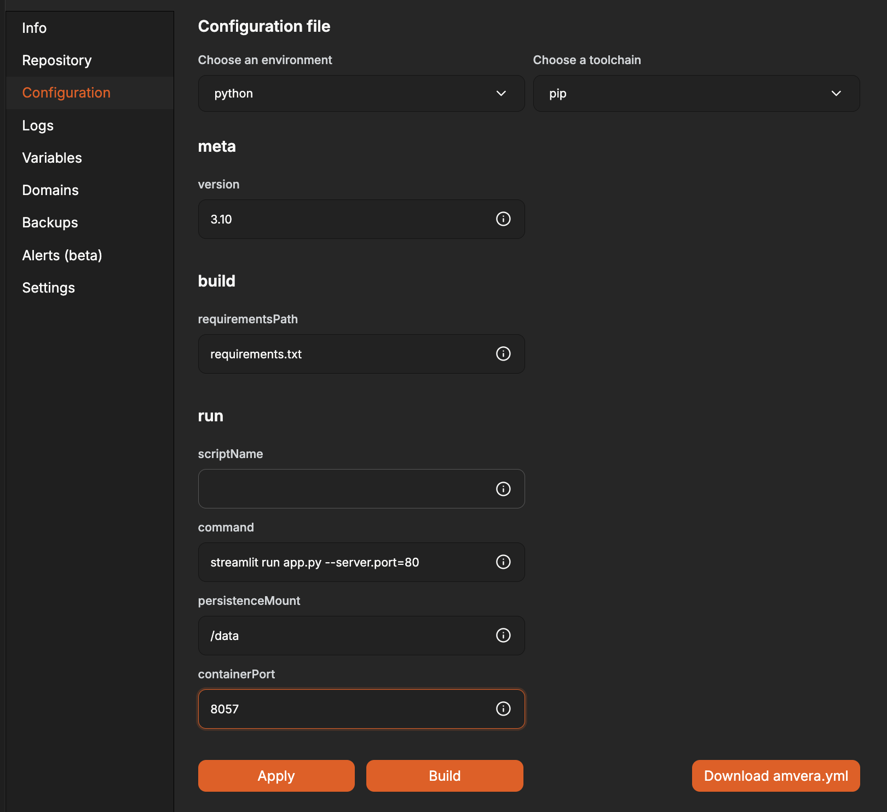This screenshot has height=812, width=887.
Task: Click the info icon in the command field
Action: click(x=503, y=562)
